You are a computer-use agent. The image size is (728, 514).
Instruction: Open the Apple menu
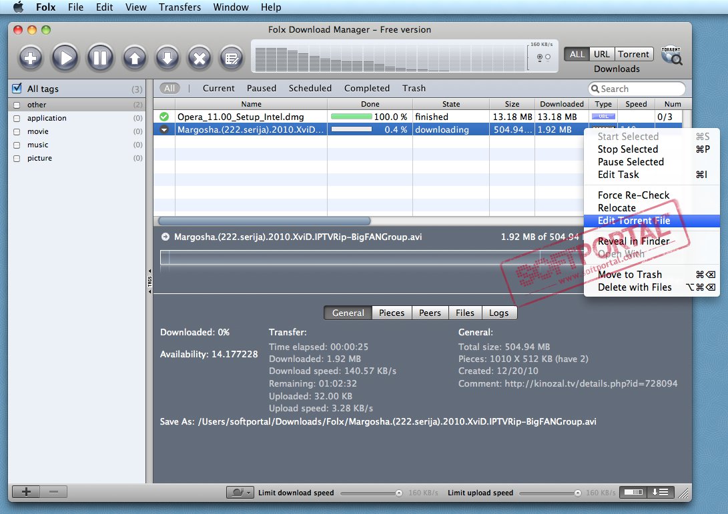(18, 7)
